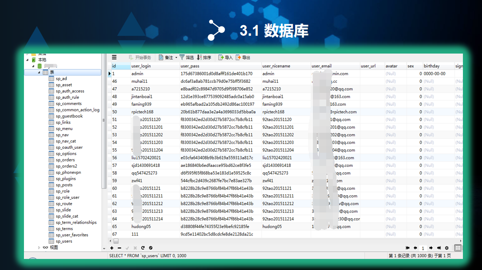Add a new record with the plus icon
The image size is (482, 270).
(112, 248)
